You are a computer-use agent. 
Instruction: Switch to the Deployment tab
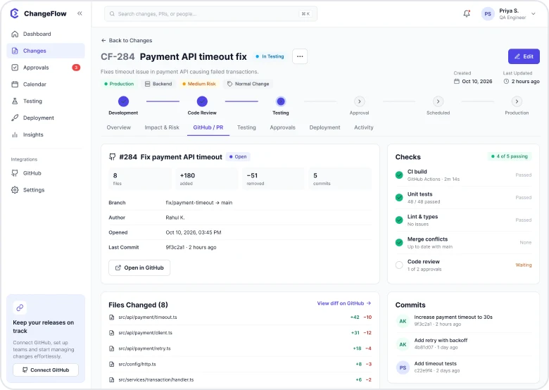pos(324,127)
